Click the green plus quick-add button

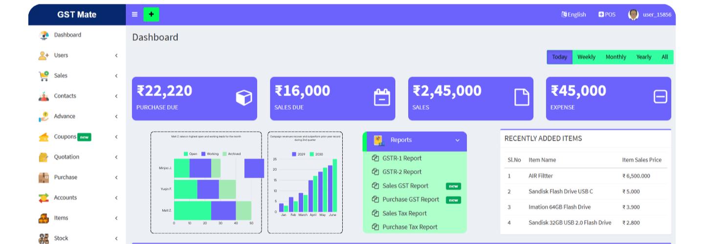151,15
